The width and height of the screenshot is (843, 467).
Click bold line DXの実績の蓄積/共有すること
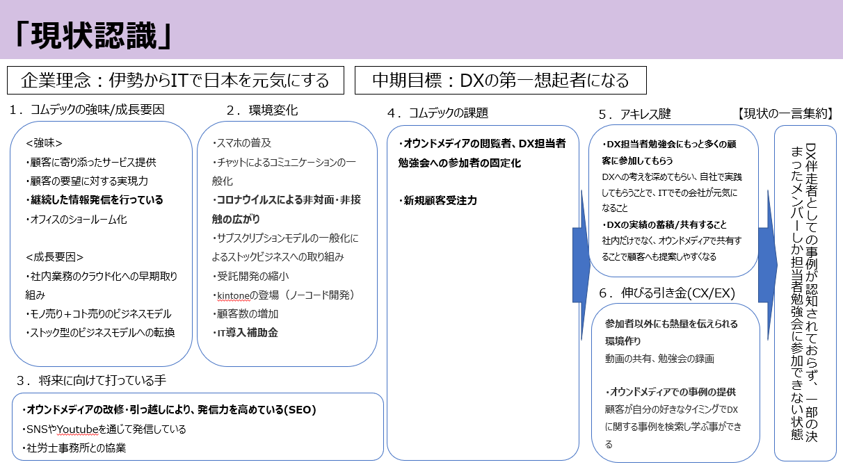click(x=664, y=224)
